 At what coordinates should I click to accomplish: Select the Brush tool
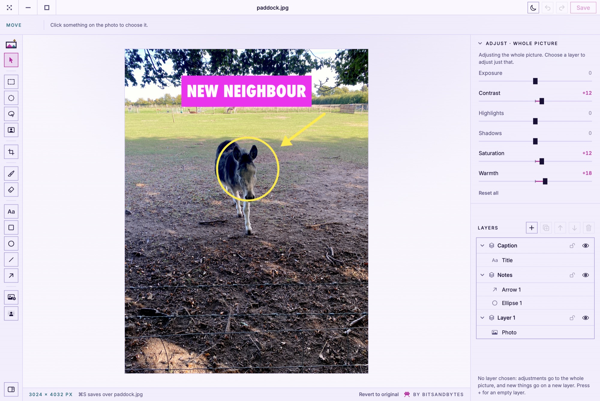[x=11, y=174]
